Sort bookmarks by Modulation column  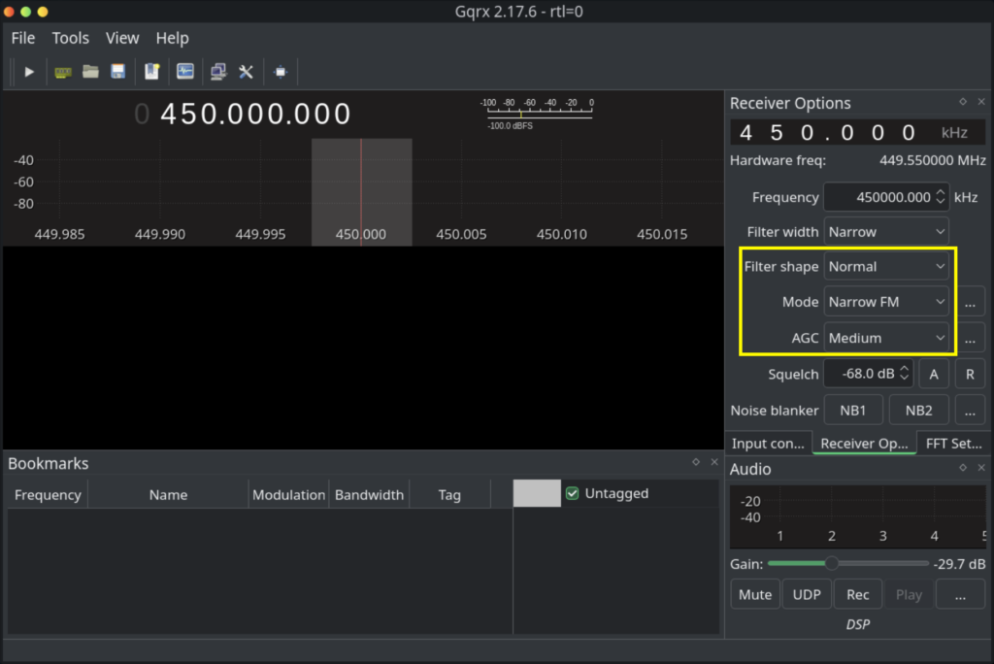pos(288,495)
